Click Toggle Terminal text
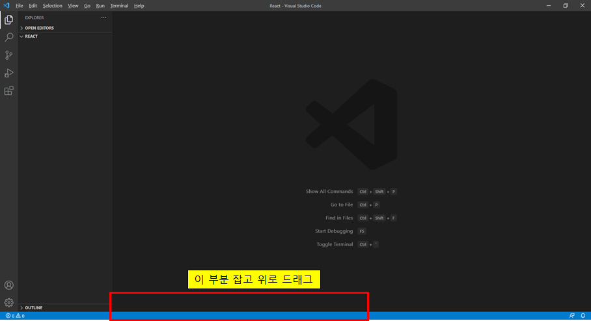This screenshot has height=321, width=591. click(335, 244)
